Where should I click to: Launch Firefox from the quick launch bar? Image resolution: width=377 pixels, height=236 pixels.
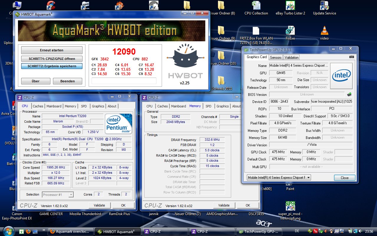28,232
